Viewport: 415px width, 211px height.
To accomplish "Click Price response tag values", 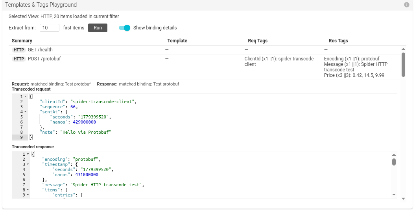I will click(354, 75).
